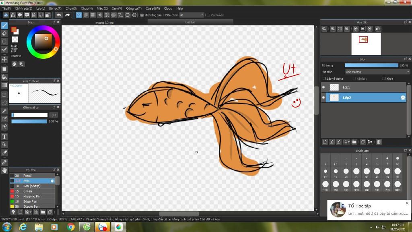This screenshot has height=232, width=412.
Task: Open Tệp(F) menu
Action: point(6,8)
